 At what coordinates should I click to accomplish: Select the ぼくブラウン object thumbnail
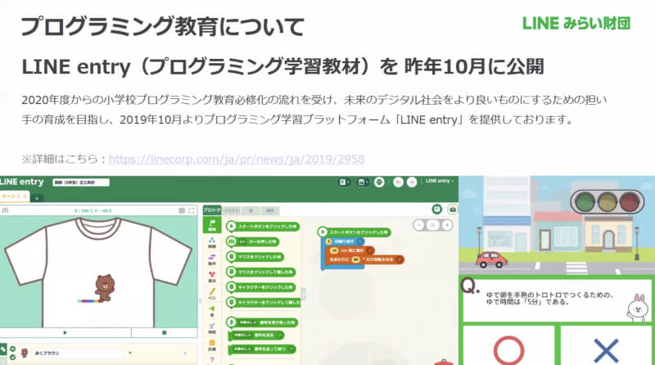(25, 353)
